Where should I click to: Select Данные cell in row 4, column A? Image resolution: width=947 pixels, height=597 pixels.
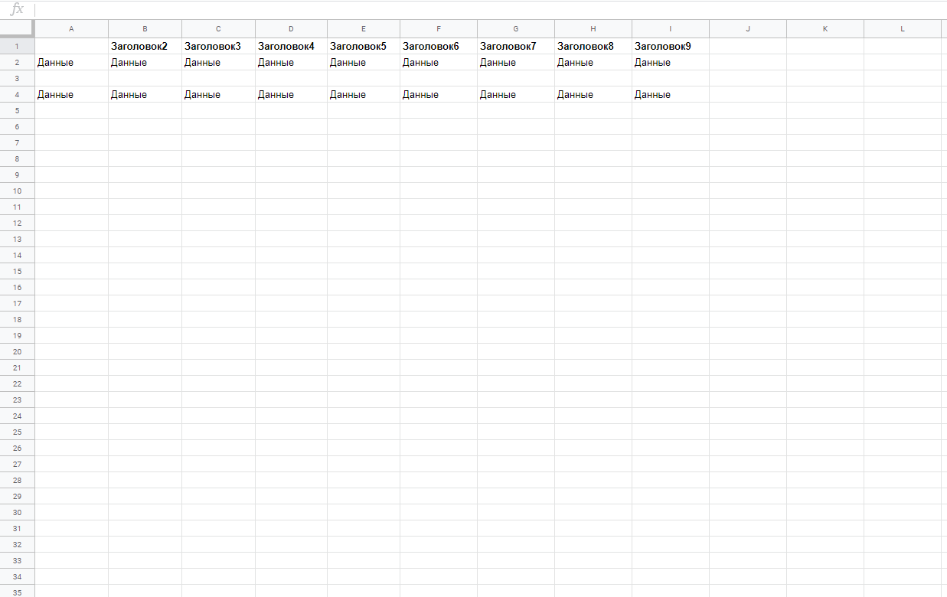(x=71, y=94)
